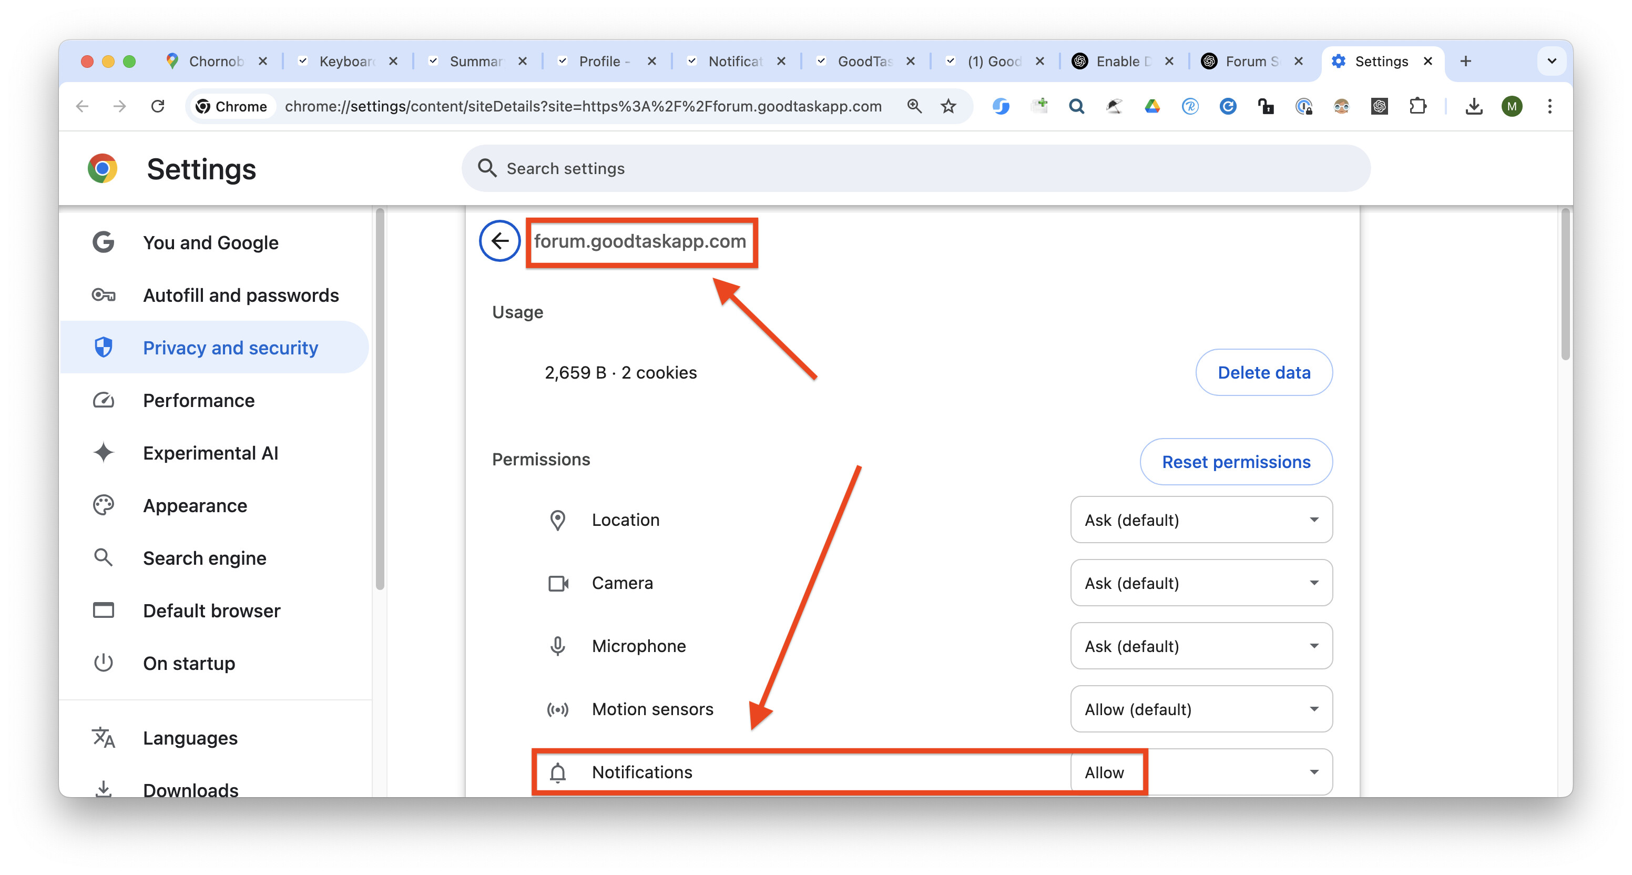
Task: Click the zoom magnifier icon in address bar
Action: (914, 106)
